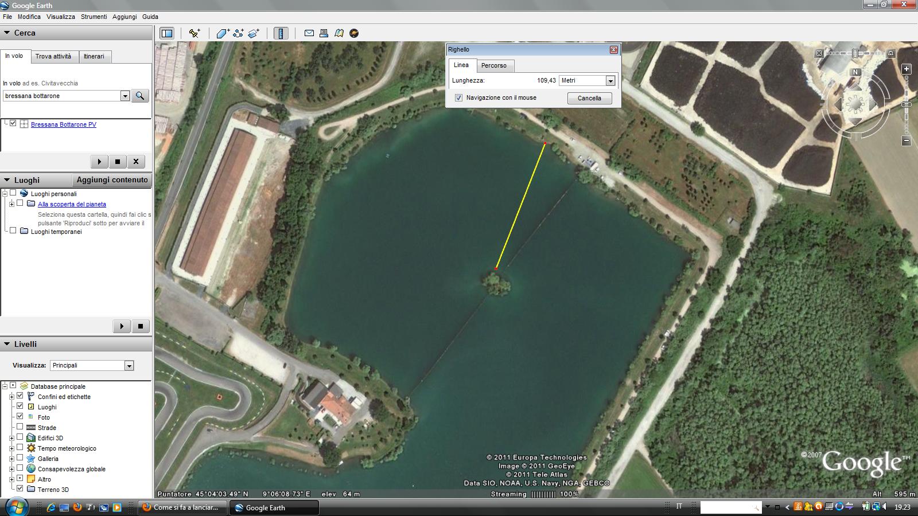Click the email envelope icon
This screenshot has height=516, width=918.
(x=309, y=33)
